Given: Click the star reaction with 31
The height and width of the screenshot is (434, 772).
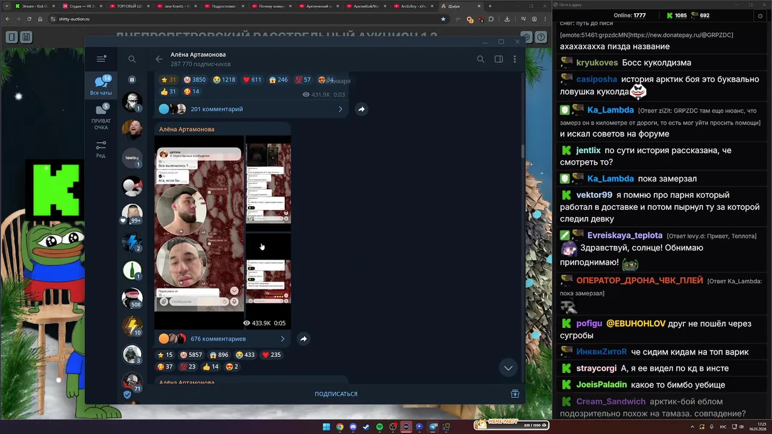Looking at the screenshot, I should (x=168, y=80).
